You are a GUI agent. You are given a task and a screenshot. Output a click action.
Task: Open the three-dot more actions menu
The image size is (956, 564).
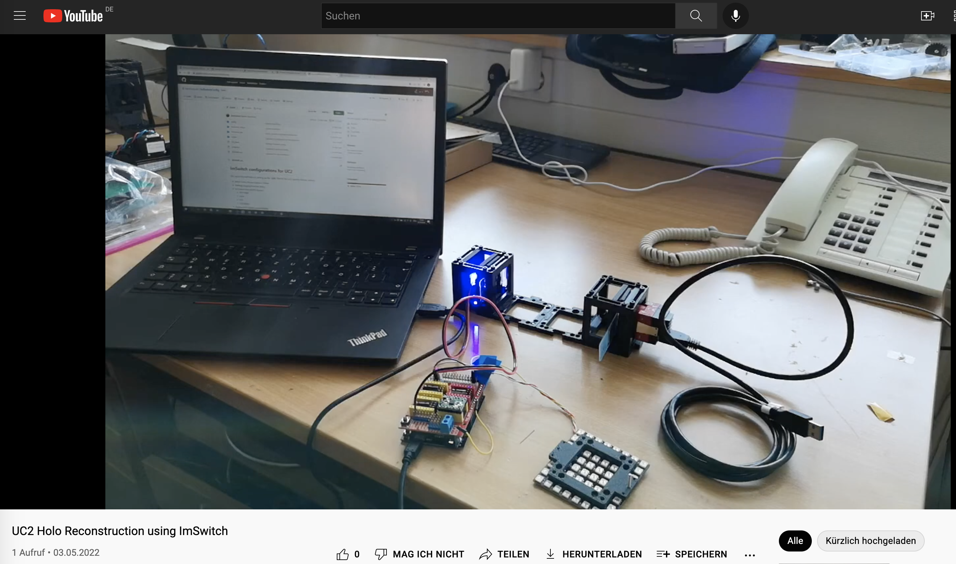coord(750,555)
